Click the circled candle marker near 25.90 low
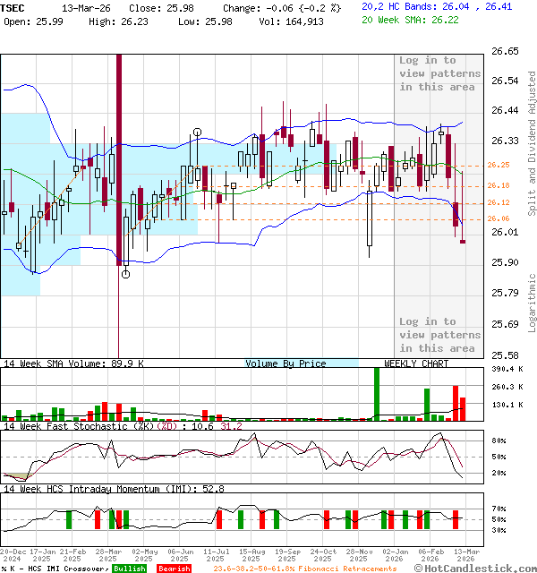Screen dimensions: 537x573 click(x=126, y=274)
